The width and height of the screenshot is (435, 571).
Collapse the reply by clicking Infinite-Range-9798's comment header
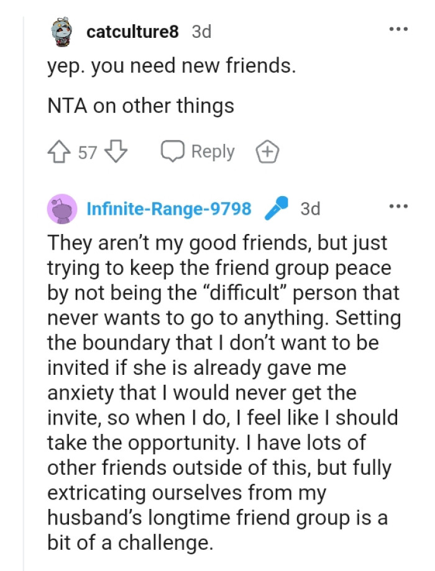tap(168, 209)
